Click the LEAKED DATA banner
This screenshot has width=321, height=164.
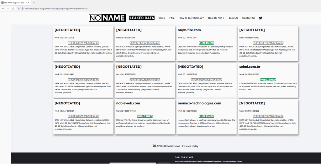coord(142,18)
